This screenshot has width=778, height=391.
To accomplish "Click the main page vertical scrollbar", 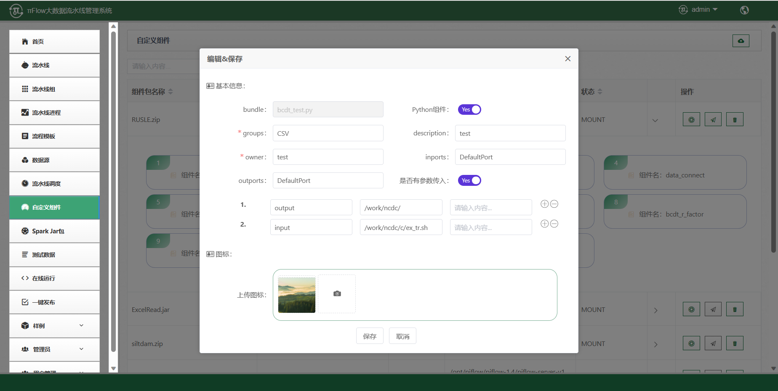I will click(773, 142).
